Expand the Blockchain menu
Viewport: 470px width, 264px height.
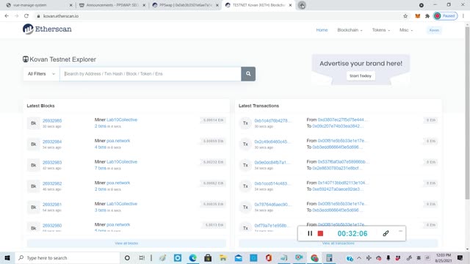pos(350,30)
